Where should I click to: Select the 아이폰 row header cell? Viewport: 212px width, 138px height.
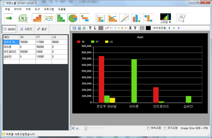point(11,47)
